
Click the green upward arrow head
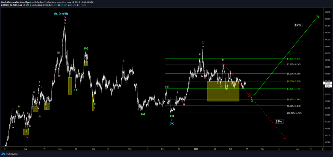pyautogui.click(x=317, y=16)
